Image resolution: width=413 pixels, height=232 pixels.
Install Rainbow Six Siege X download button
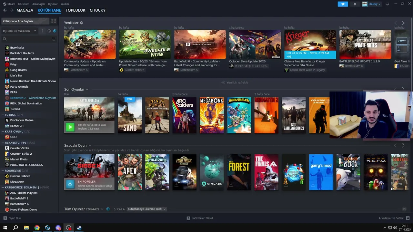(x=70, y=184)
